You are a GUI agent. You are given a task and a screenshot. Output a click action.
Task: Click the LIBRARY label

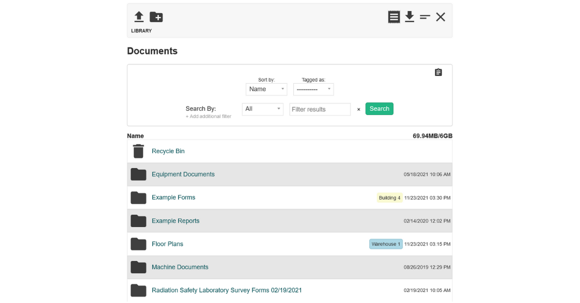tap(142, 31)
